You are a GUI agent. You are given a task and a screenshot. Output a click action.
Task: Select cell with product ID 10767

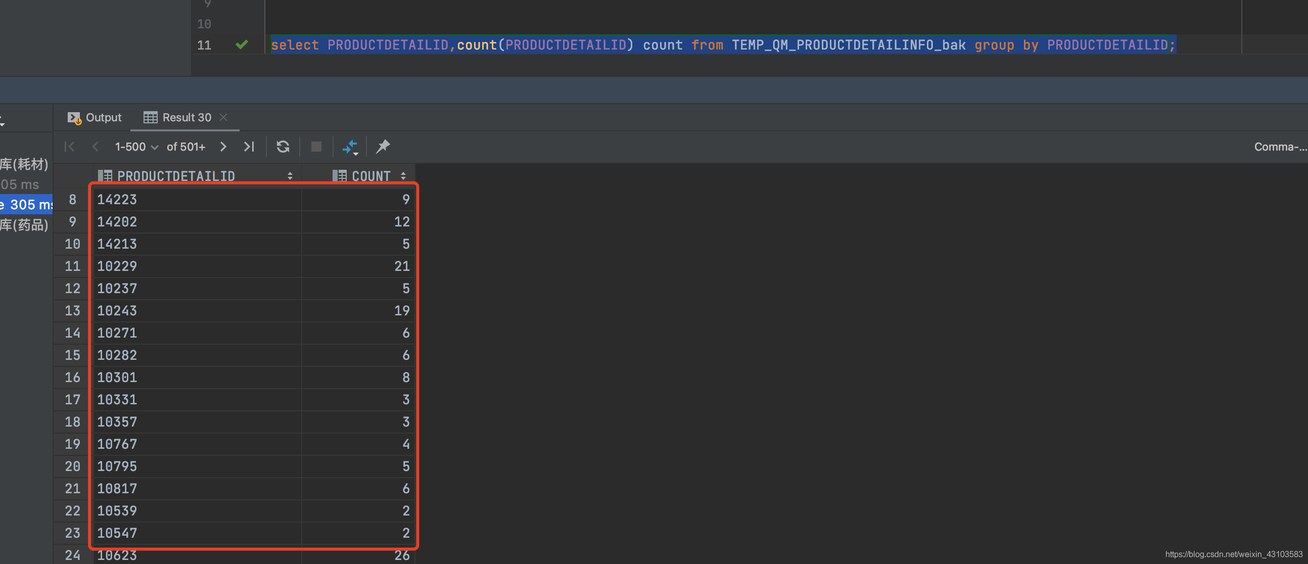point(198,444)
